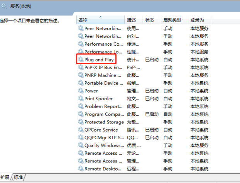
Task: Select the QPCore Service name
Action: pos(101,130)
